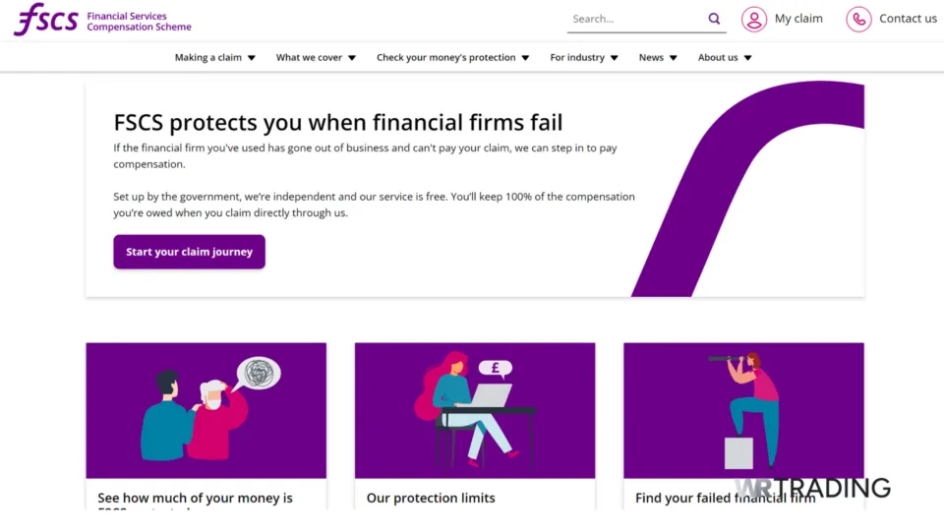Viewport: 944px width, 531px height.
Task: Click the Contact us phone icon
Action: [858, 19]
